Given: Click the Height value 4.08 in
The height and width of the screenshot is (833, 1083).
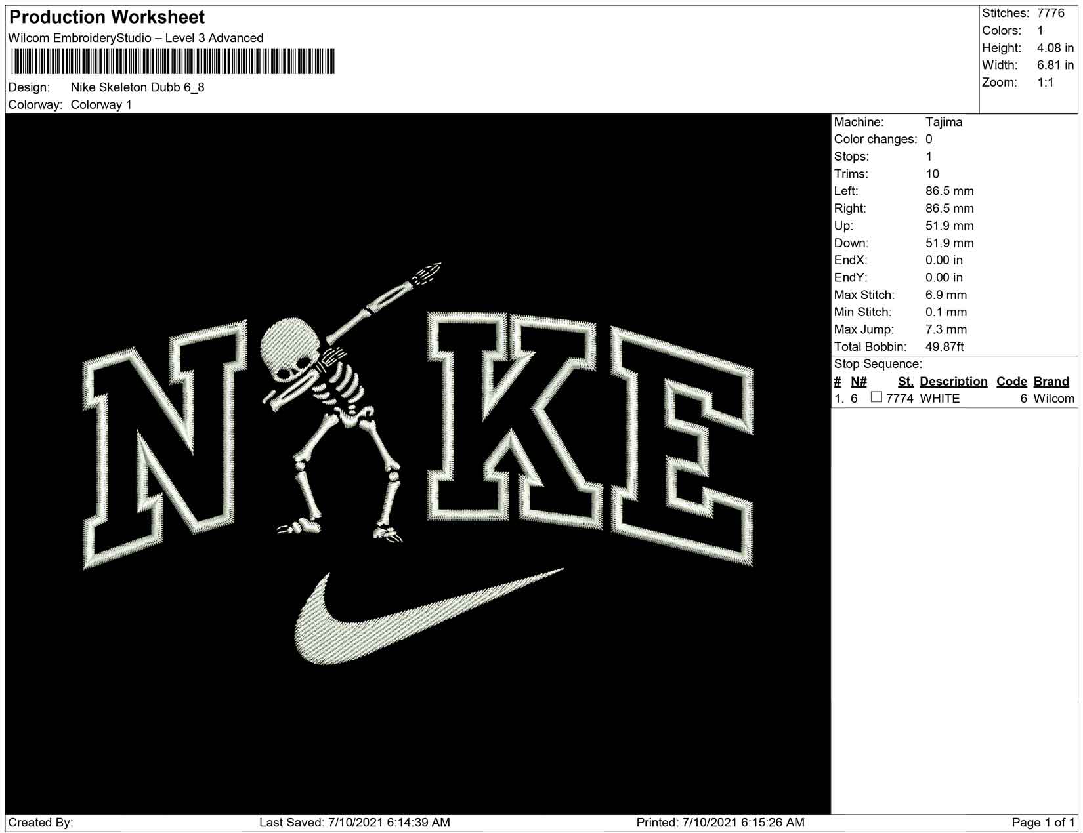Looking at the screenshot, I should pos(1055,48).
